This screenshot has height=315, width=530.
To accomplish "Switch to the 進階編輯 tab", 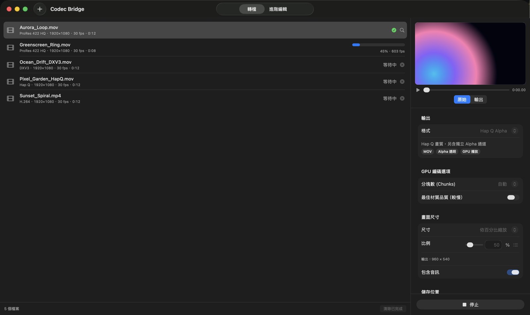I will tap(278, 9).
